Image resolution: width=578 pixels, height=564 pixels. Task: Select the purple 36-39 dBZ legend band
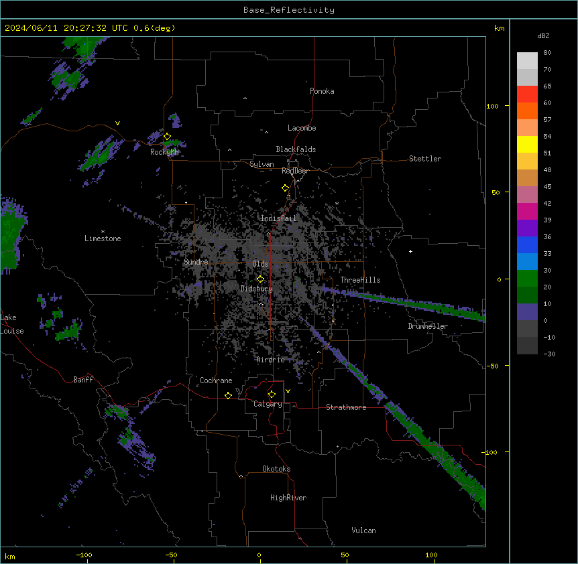(x=527, y=228)
